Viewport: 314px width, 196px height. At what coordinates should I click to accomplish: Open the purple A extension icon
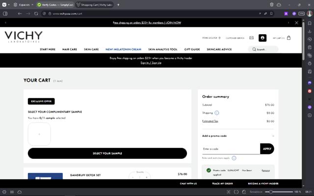pos(286,14)
